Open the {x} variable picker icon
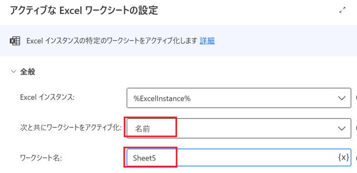The image size is (357, 173). pyautogui.click(x=344, y=157)
